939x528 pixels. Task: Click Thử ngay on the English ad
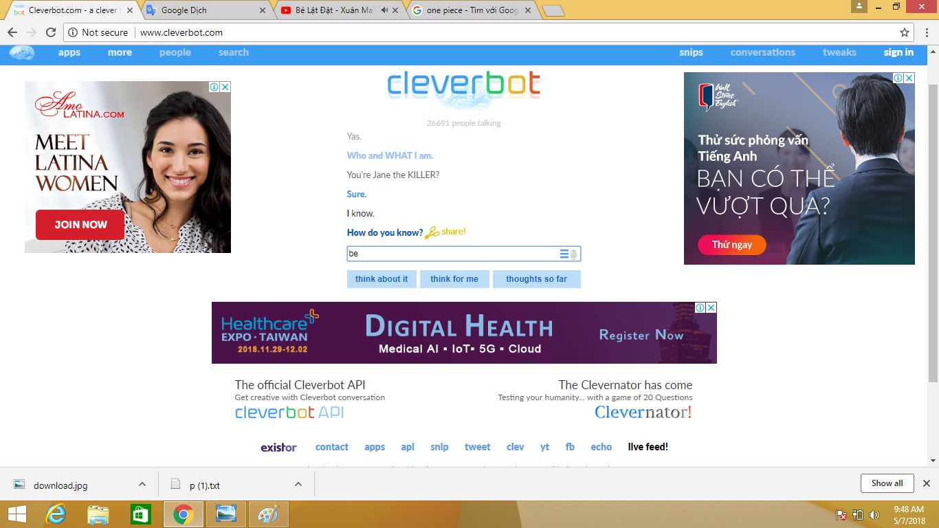tap(732, 245)
